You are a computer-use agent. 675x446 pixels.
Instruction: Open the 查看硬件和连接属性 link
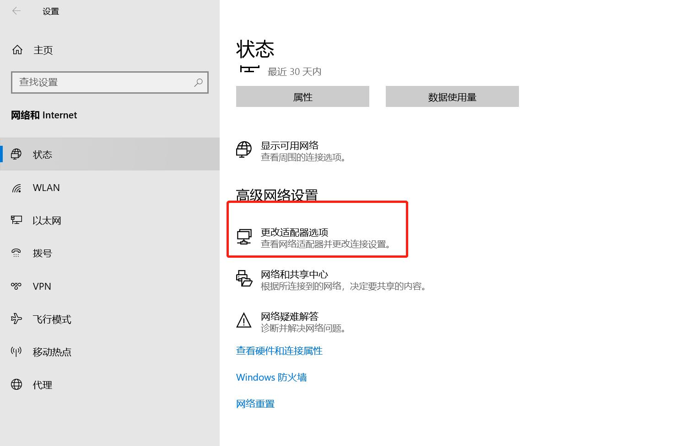tap(279, 350)
